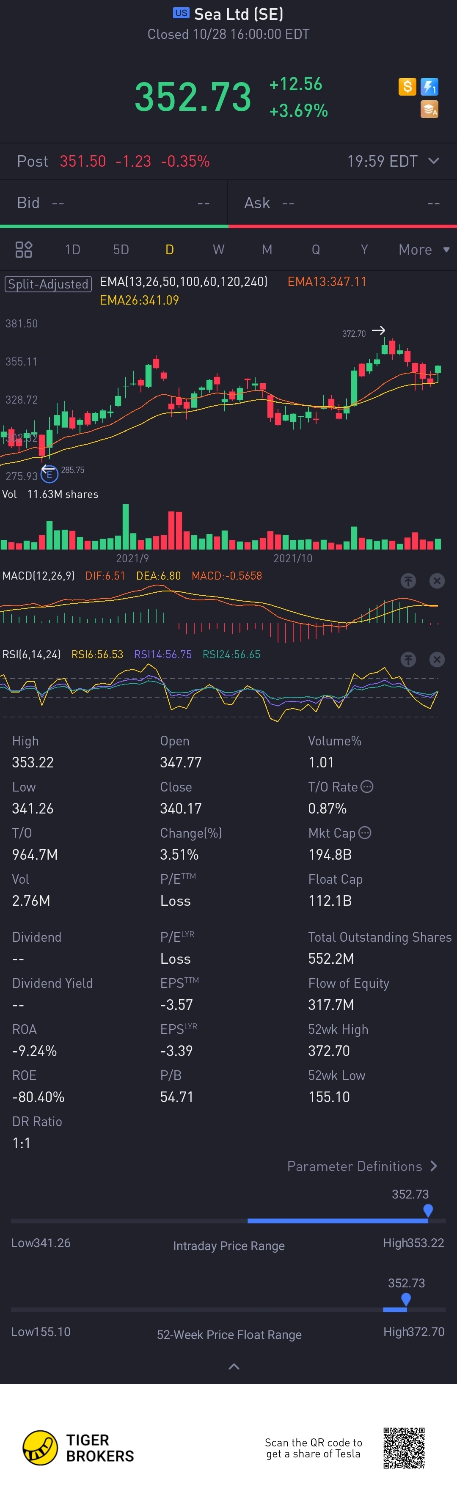Screen dimensions: 457x1512
Task: Tap the Mkt Cap value 194.8B
Action: (330, 855)
